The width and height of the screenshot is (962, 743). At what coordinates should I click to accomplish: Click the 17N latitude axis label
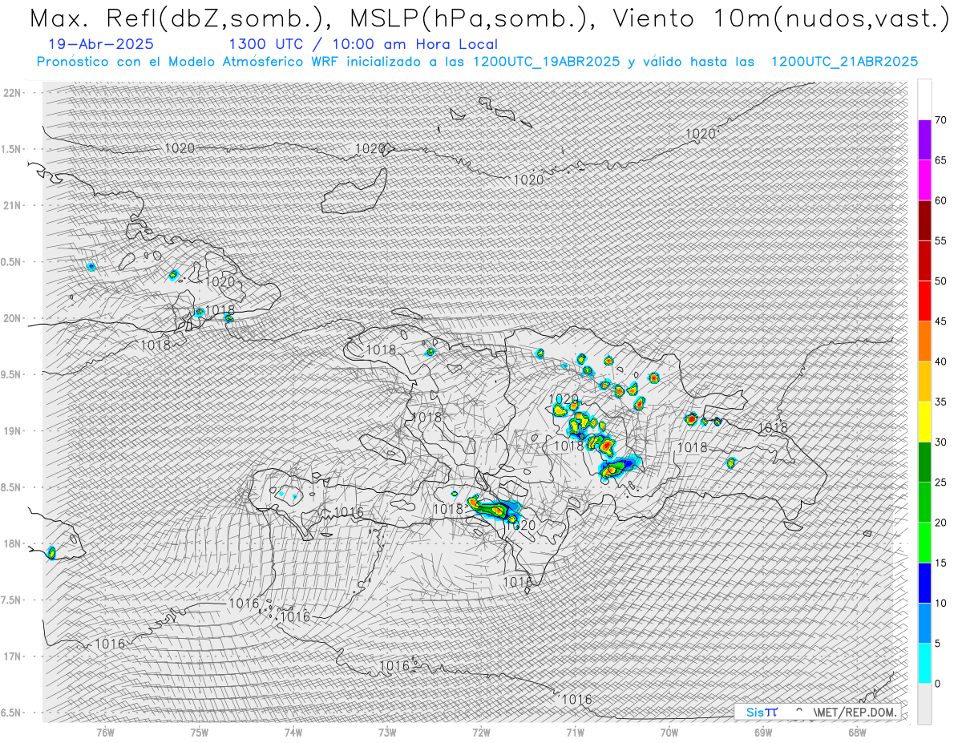point(14,656)
